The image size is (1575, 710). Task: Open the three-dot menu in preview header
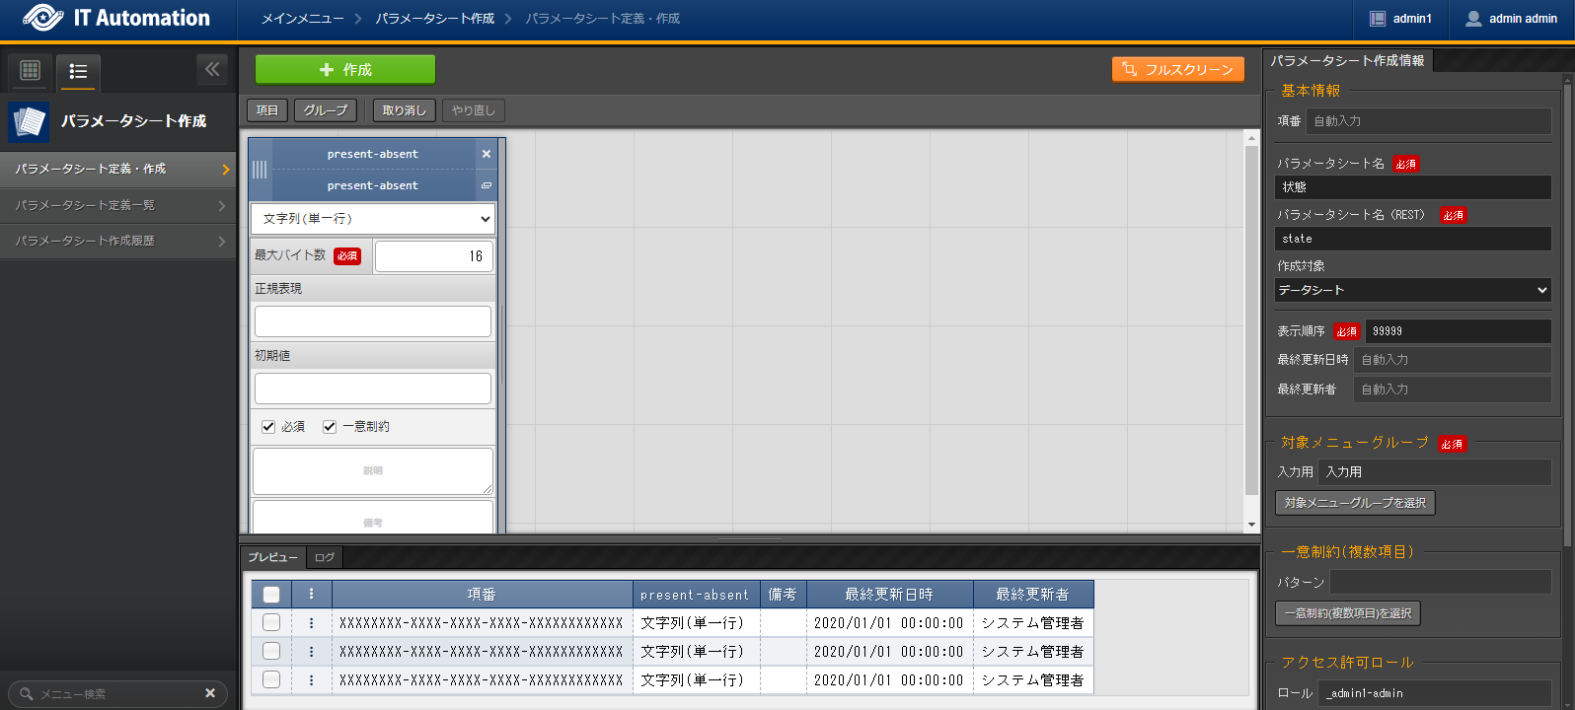point(311,594)
